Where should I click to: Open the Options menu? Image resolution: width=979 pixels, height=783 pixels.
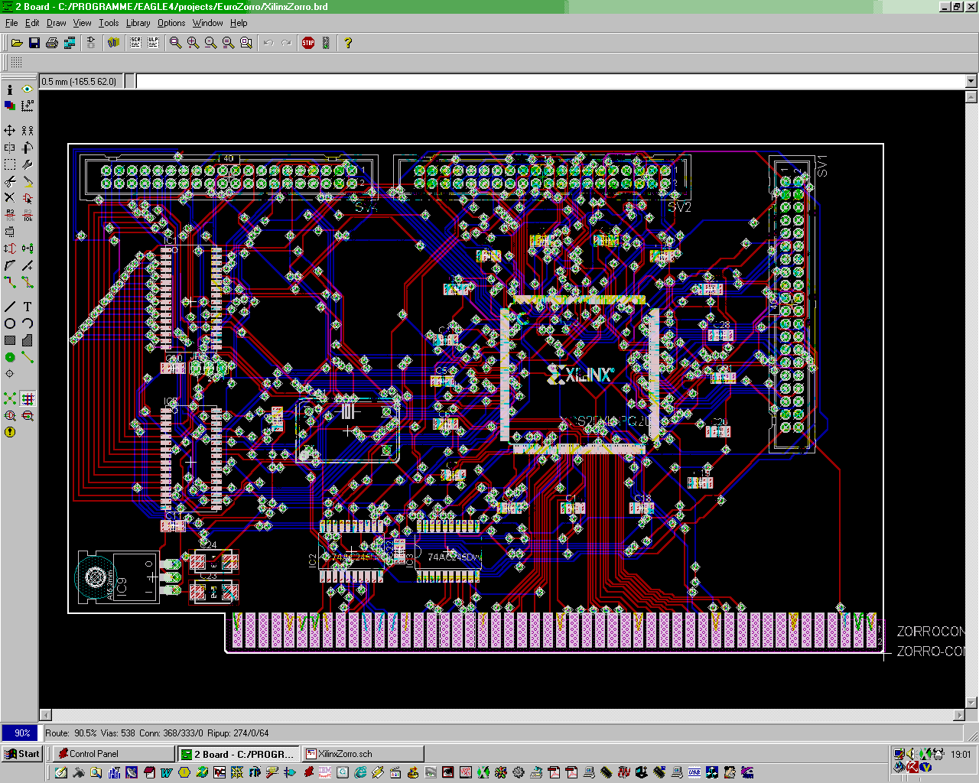point(171,23)
